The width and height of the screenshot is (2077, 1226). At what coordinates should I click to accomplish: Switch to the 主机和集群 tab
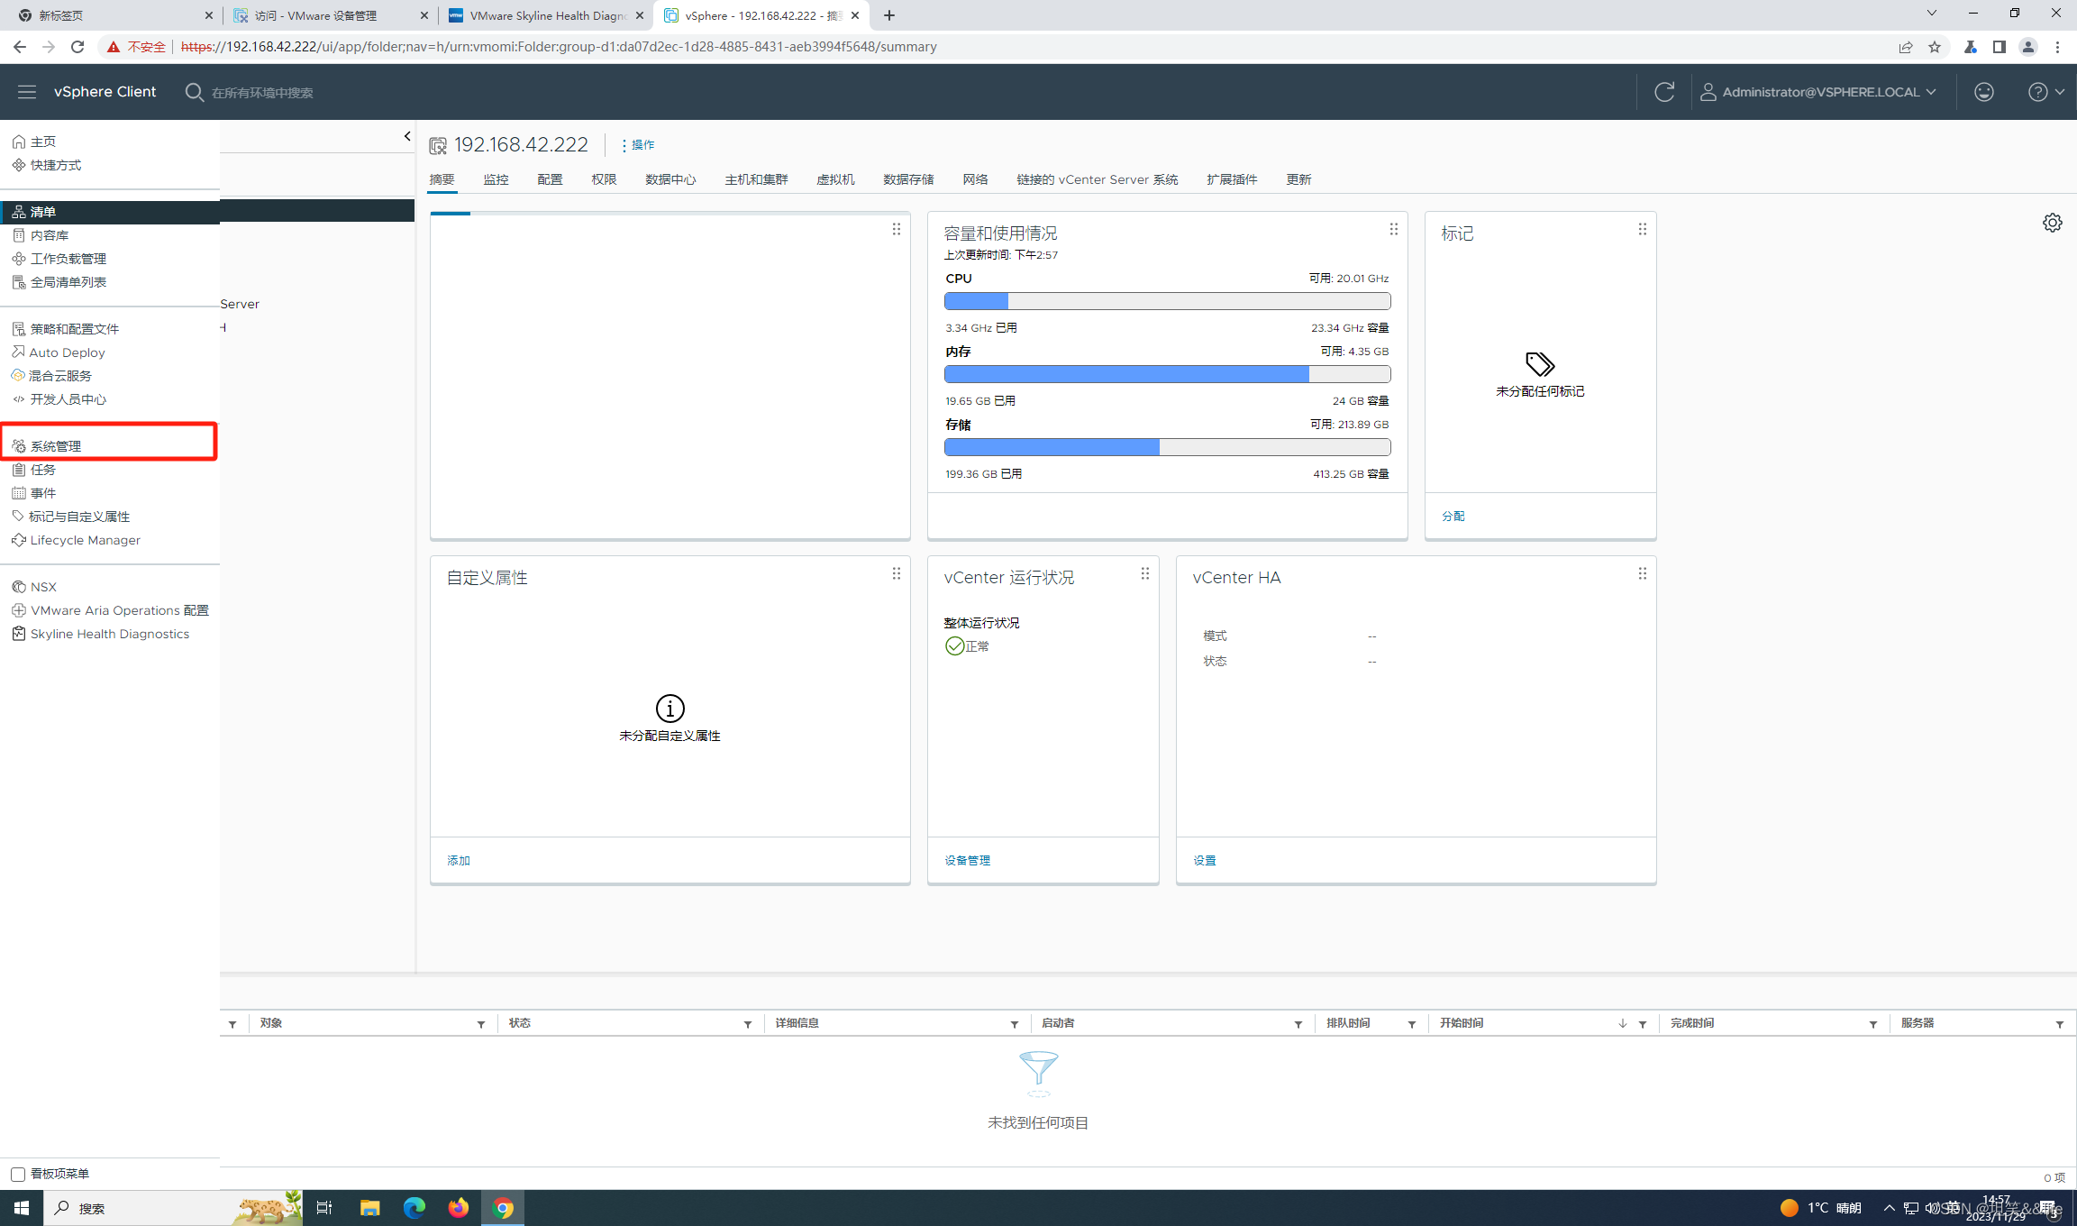tap(756, 179)
